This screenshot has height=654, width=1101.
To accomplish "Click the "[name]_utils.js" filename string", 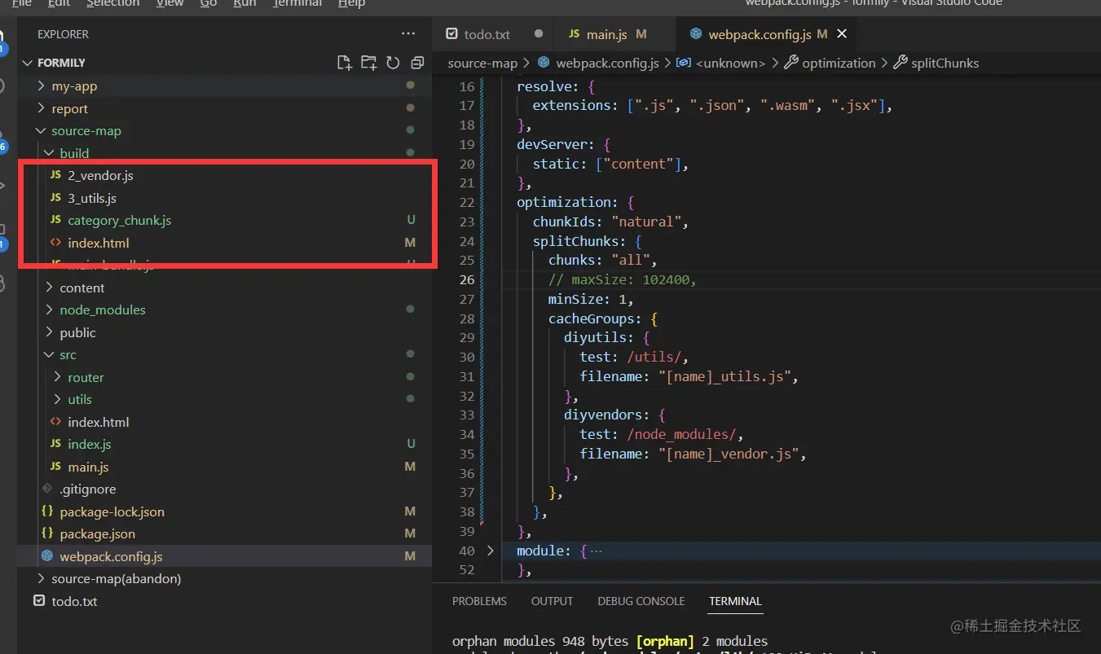I will 724,376.
